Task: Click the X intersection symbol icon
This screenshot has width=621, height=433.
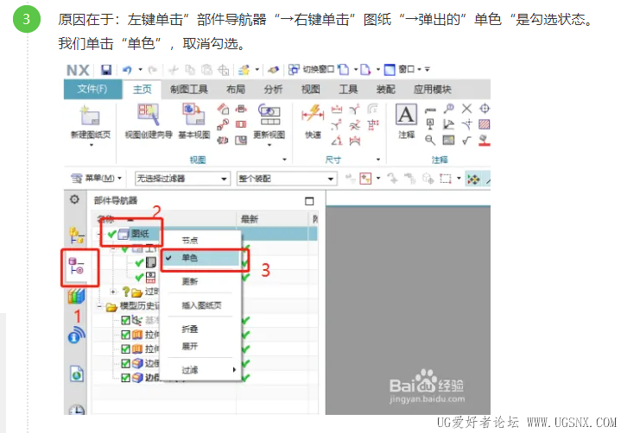Action: (x=467, y=109)
